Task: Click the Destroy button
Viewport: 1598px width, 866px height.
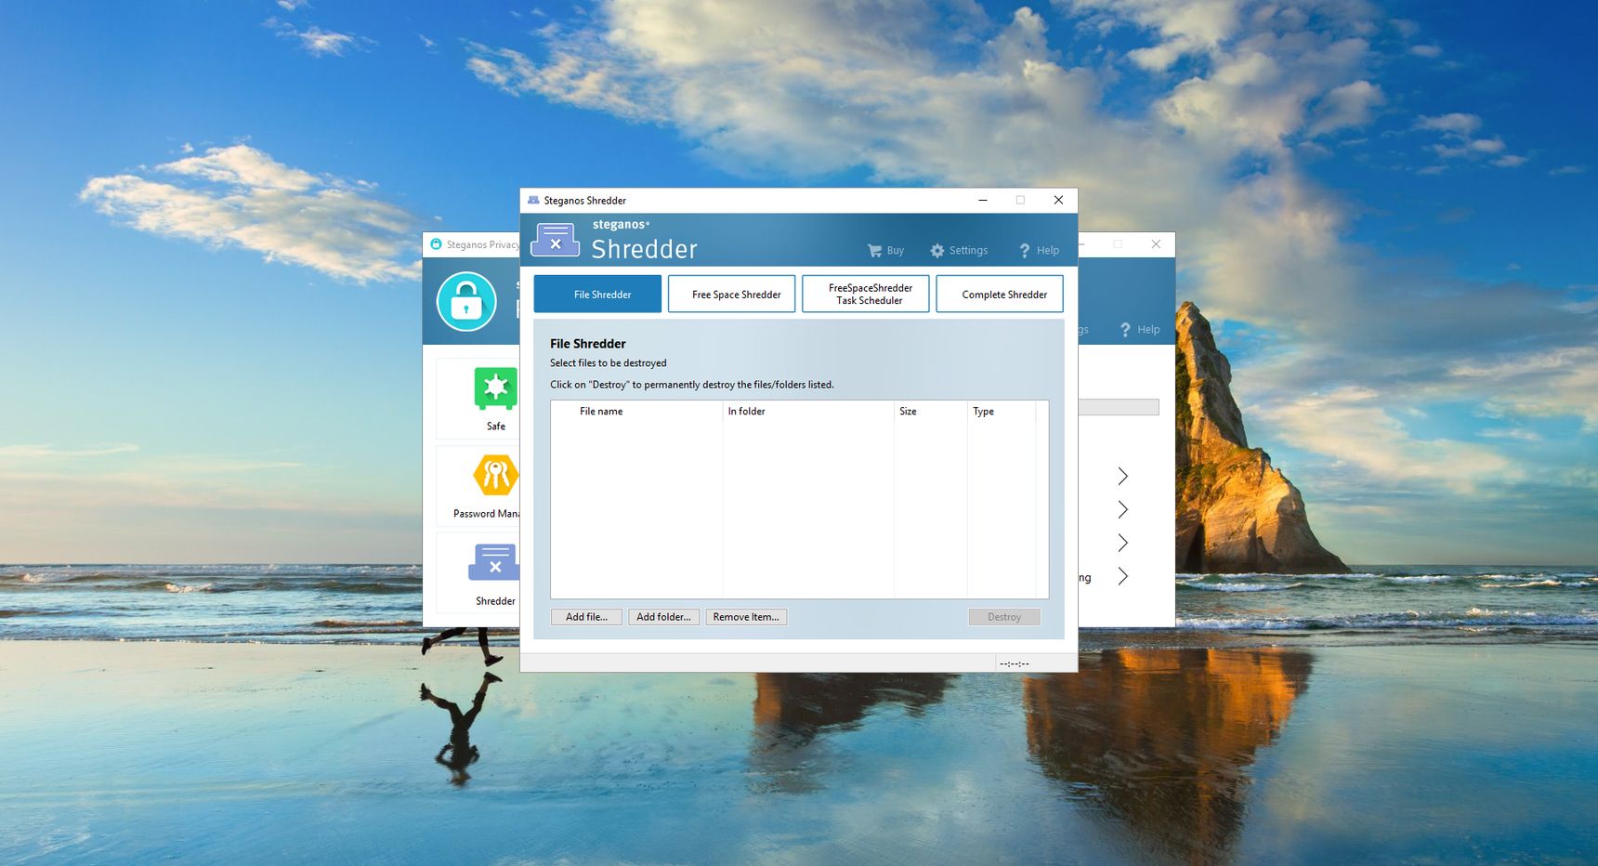Action: click(x=1004, y=617)
